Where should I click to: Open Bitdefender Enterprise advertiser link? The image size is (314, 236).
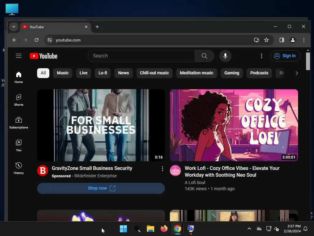point(96,176)
